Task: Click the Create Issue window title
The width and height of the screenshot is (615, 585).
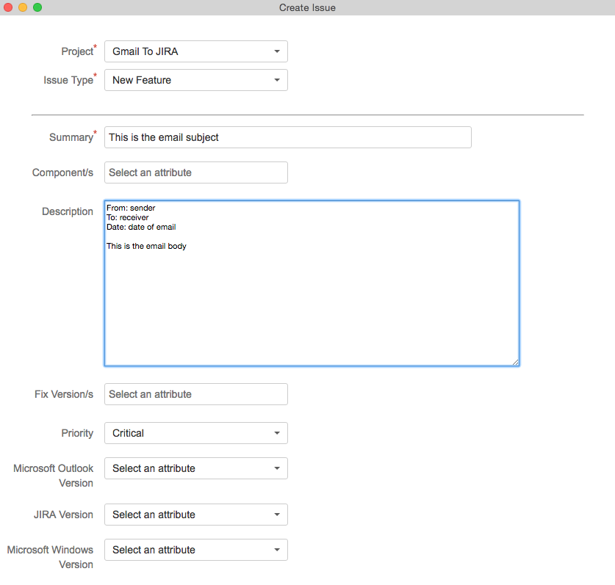Action: tap(307, 7)
